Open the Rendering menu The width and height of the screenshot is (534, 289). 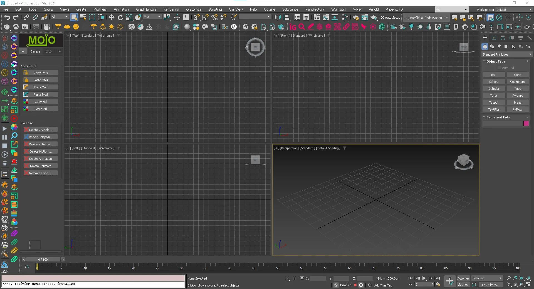[171, 9]
